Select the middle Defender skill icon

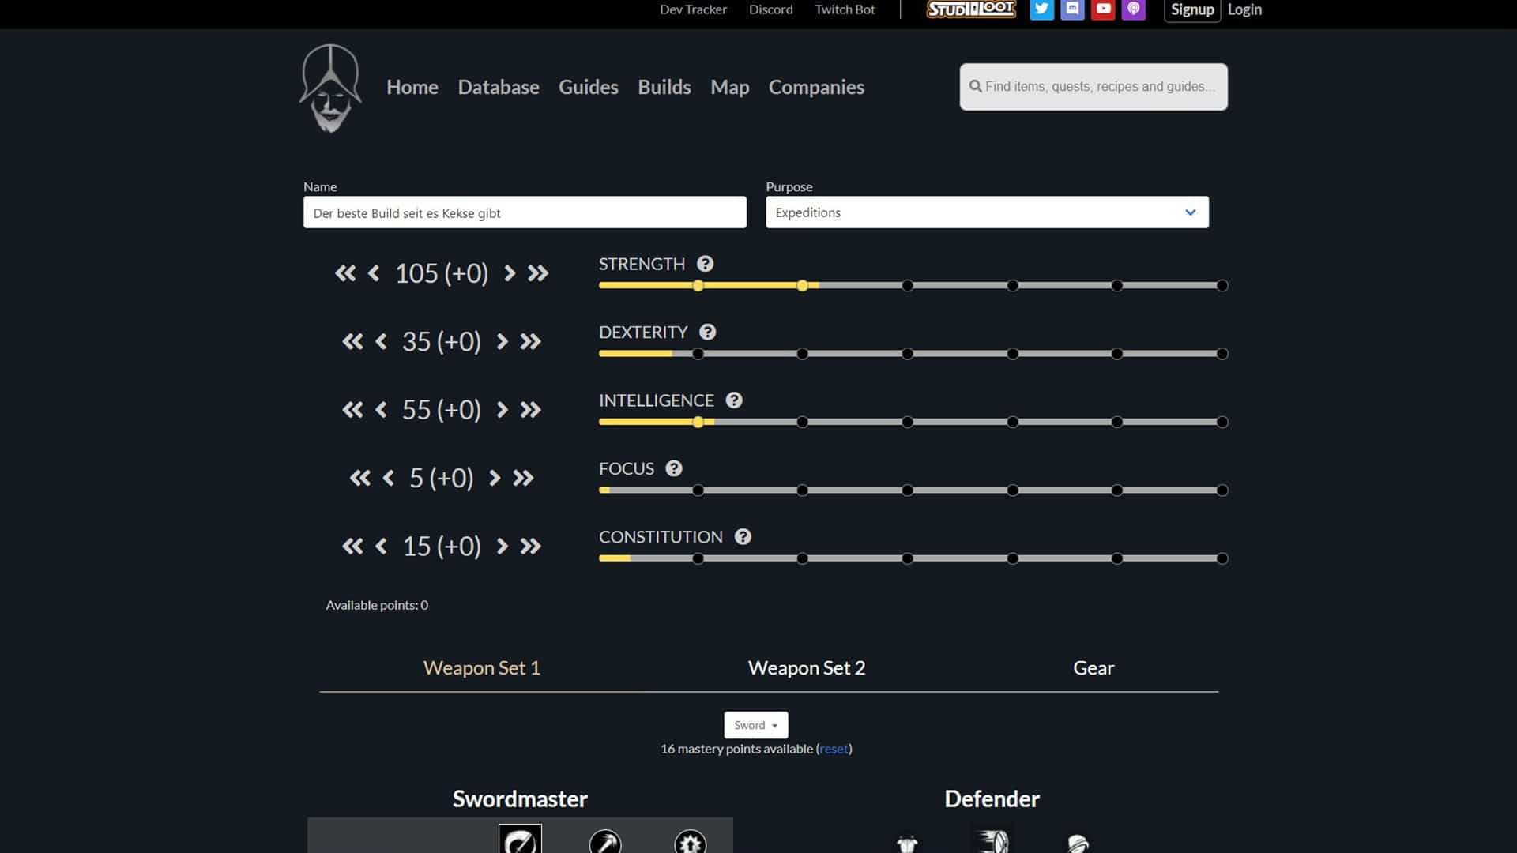pyautogui.click(x=992, y=840)
